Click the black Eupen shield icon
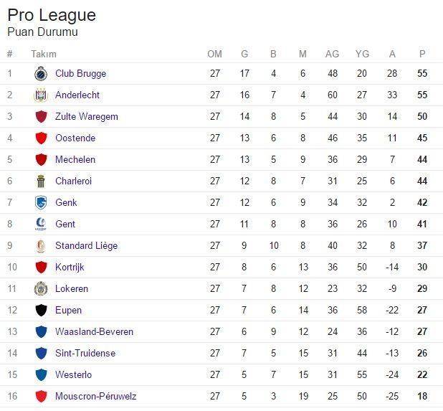This screenshot has width=443, height=411. coord(41,310)
